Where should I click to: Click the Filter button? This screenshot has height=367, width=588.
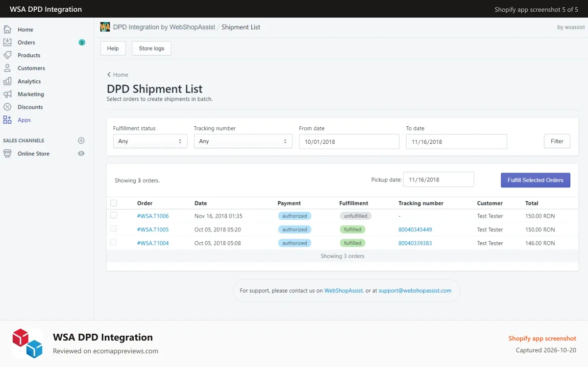coord(557,141)
